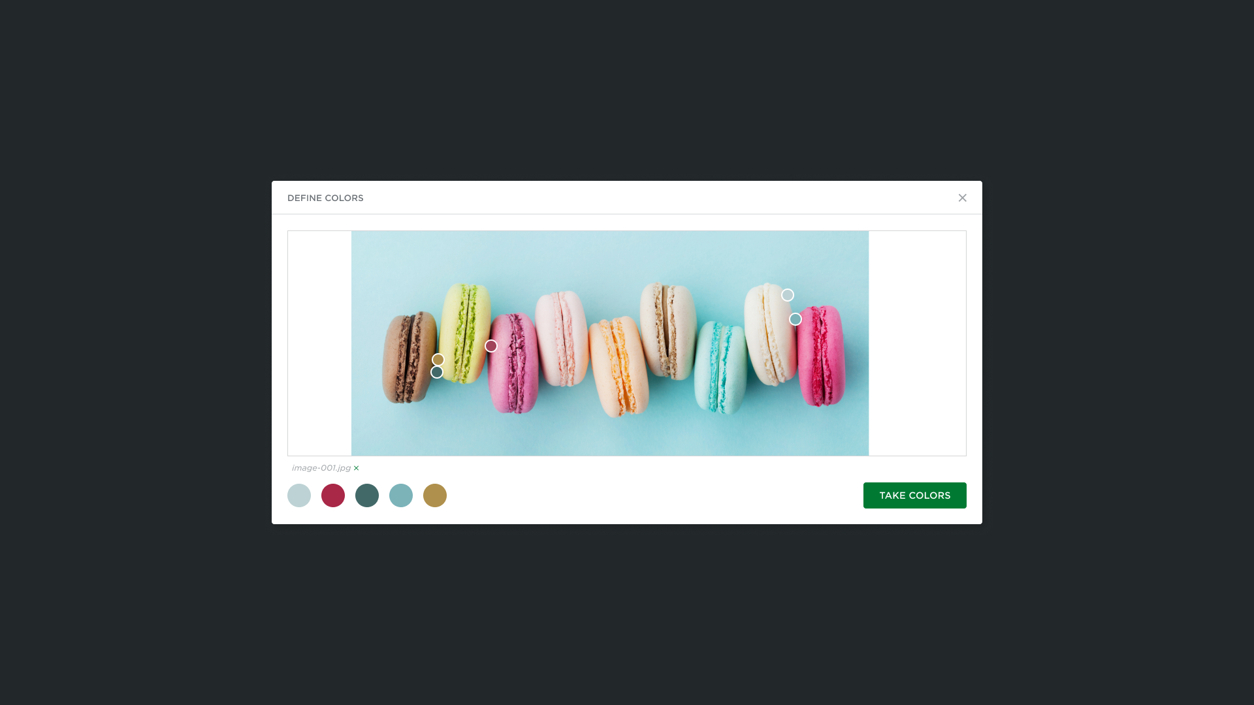Screen dimensions: 1254x705
Task: Click the turquoise macaron in the image
Action: (720, 367)
